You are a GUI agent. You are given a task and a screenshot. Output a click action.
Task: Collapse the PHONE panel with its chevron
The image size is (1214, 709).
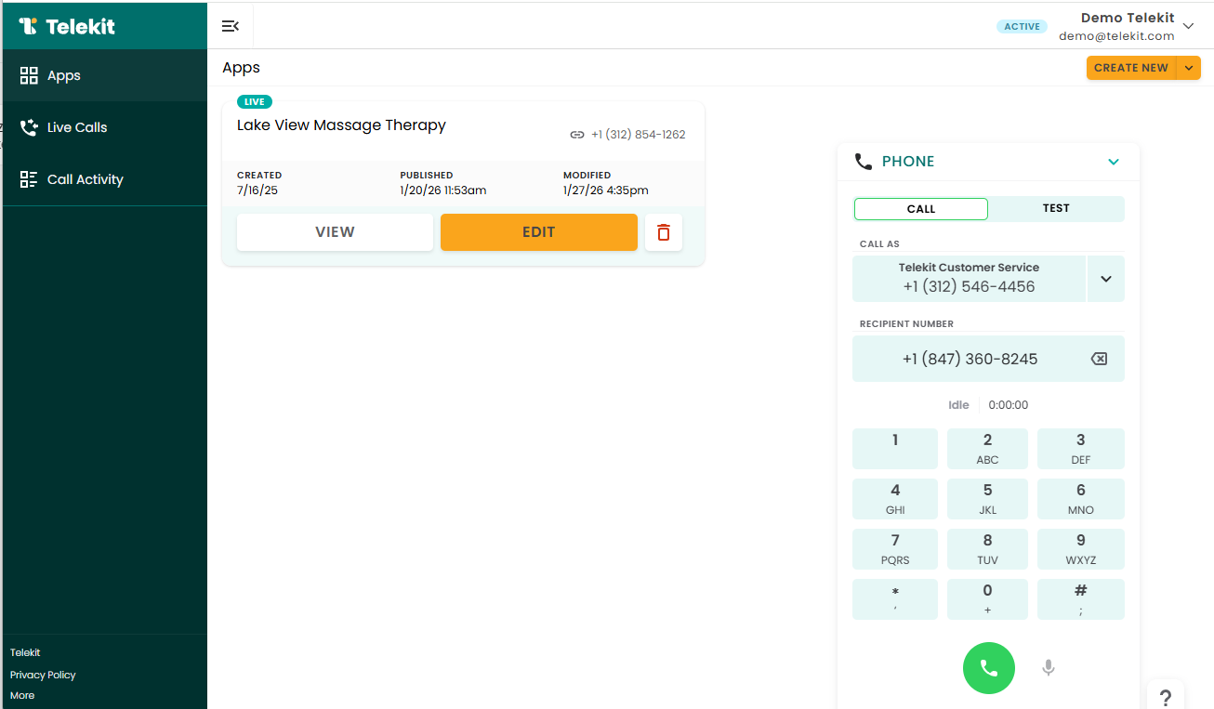(1114, 162)
